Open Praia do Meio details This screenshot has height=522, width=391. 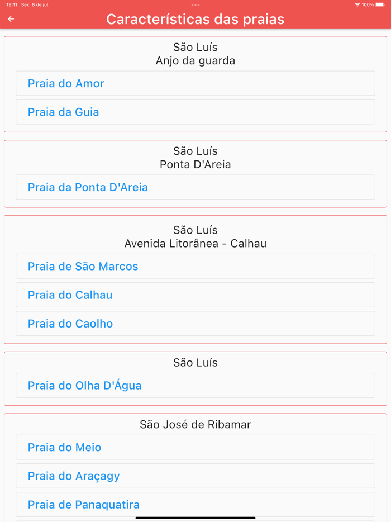point(195,447)
